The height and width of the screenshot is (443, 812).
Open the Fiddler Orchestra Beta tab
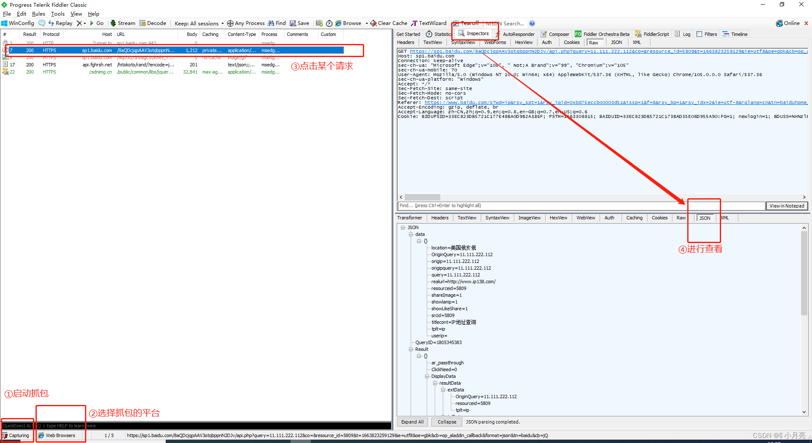coord(602,34)
